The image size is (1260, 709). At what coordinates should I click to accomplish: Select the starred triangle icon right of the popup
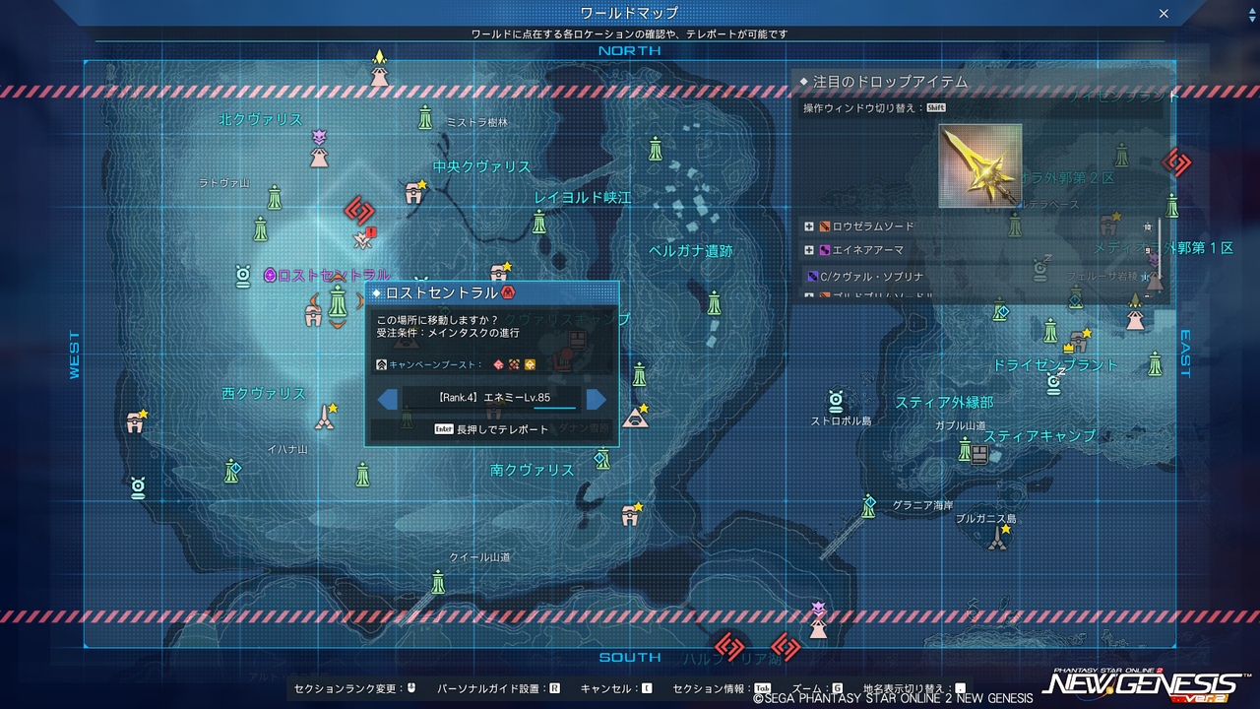pyautogui.click(x=638, y=417)
